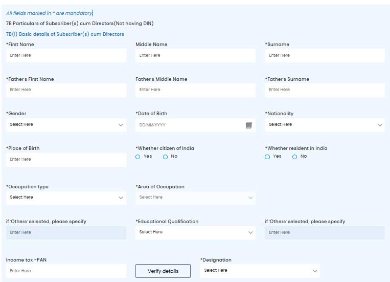
Task: Focus the Father's First Name field
Action: pyautogui.click(x=66, y=90)
